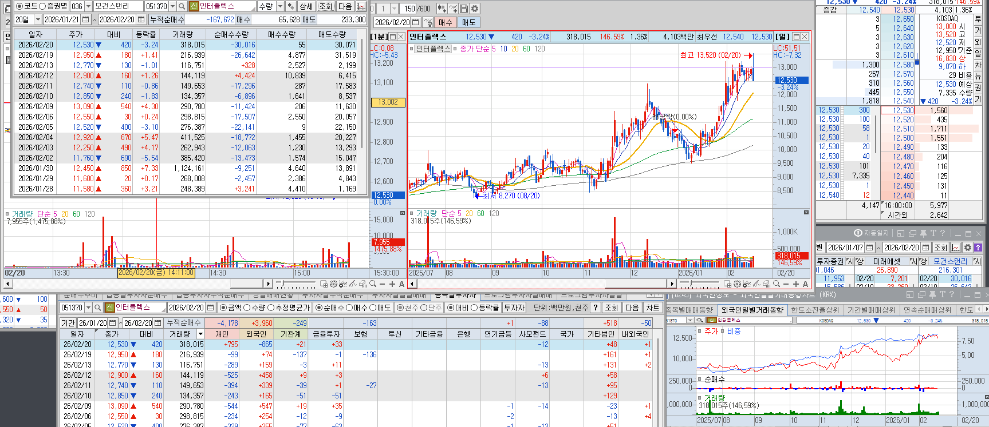Select the 금액 radio in investor panel
The image size is (989, 427).
click(223, 308)
